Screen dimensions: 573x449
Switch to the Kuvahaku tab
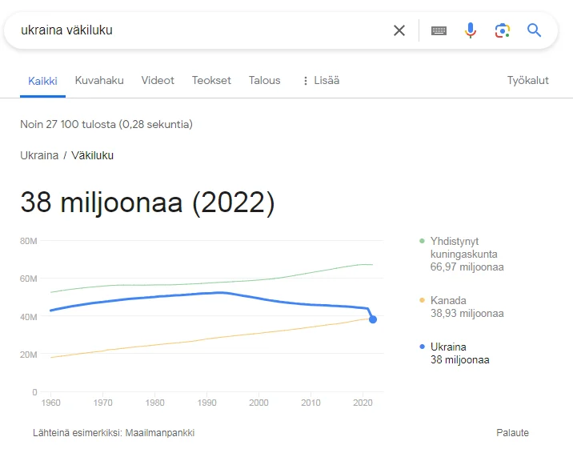(99, 80)
